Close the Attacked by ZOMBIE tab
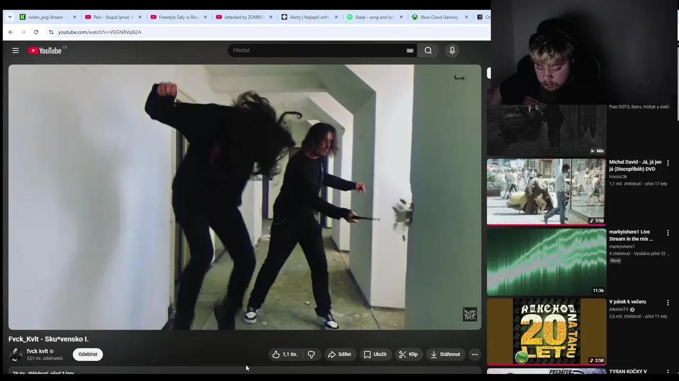The height and width of the screenshot is (381, 679). 271,17
